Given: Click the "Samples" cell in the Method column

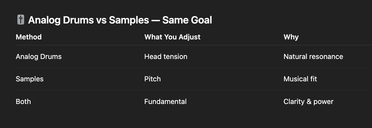Looking at the screenshot, I should (x=30, y=79).
